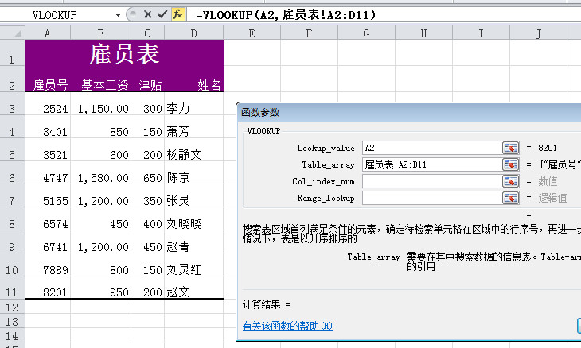
Task: Click cell containing 8201 in column A
Action: (x=48, y=293)
